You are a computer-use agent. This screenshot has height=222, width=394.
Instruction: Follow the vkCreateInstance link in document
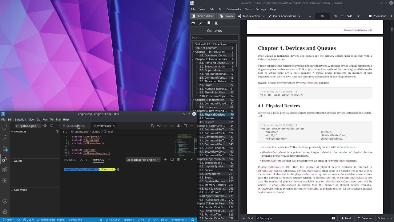click(x=347, y=147)
